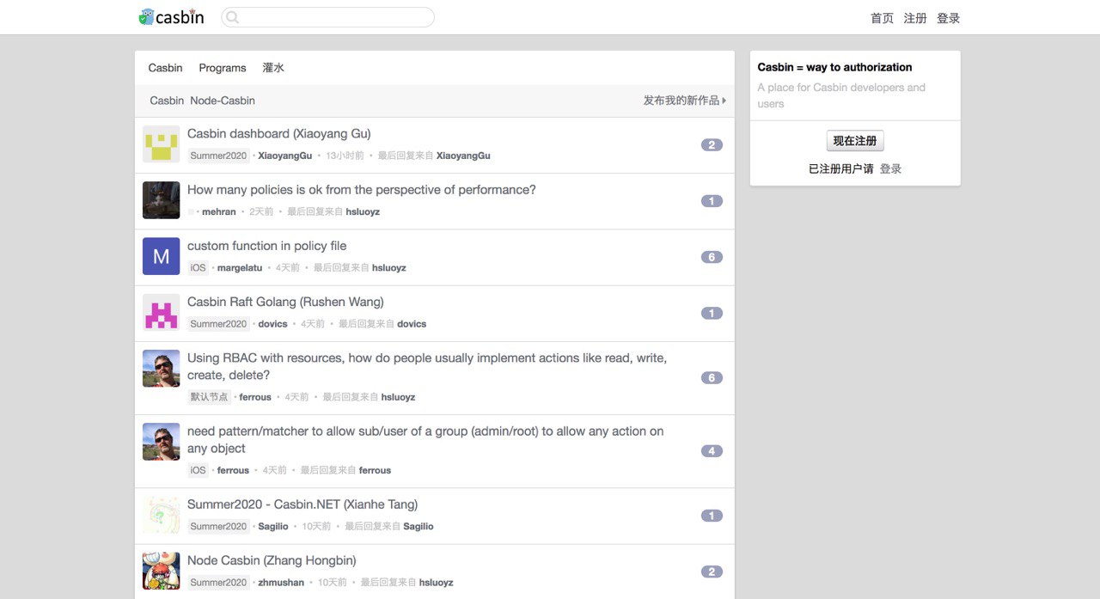
Task: Open ferrous avatar on RBAC resources post
Action: point(161,368)
